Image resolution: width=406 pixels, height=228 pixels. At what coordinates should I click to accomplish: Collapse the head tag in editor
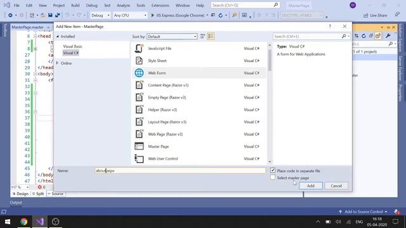(35, 36)
